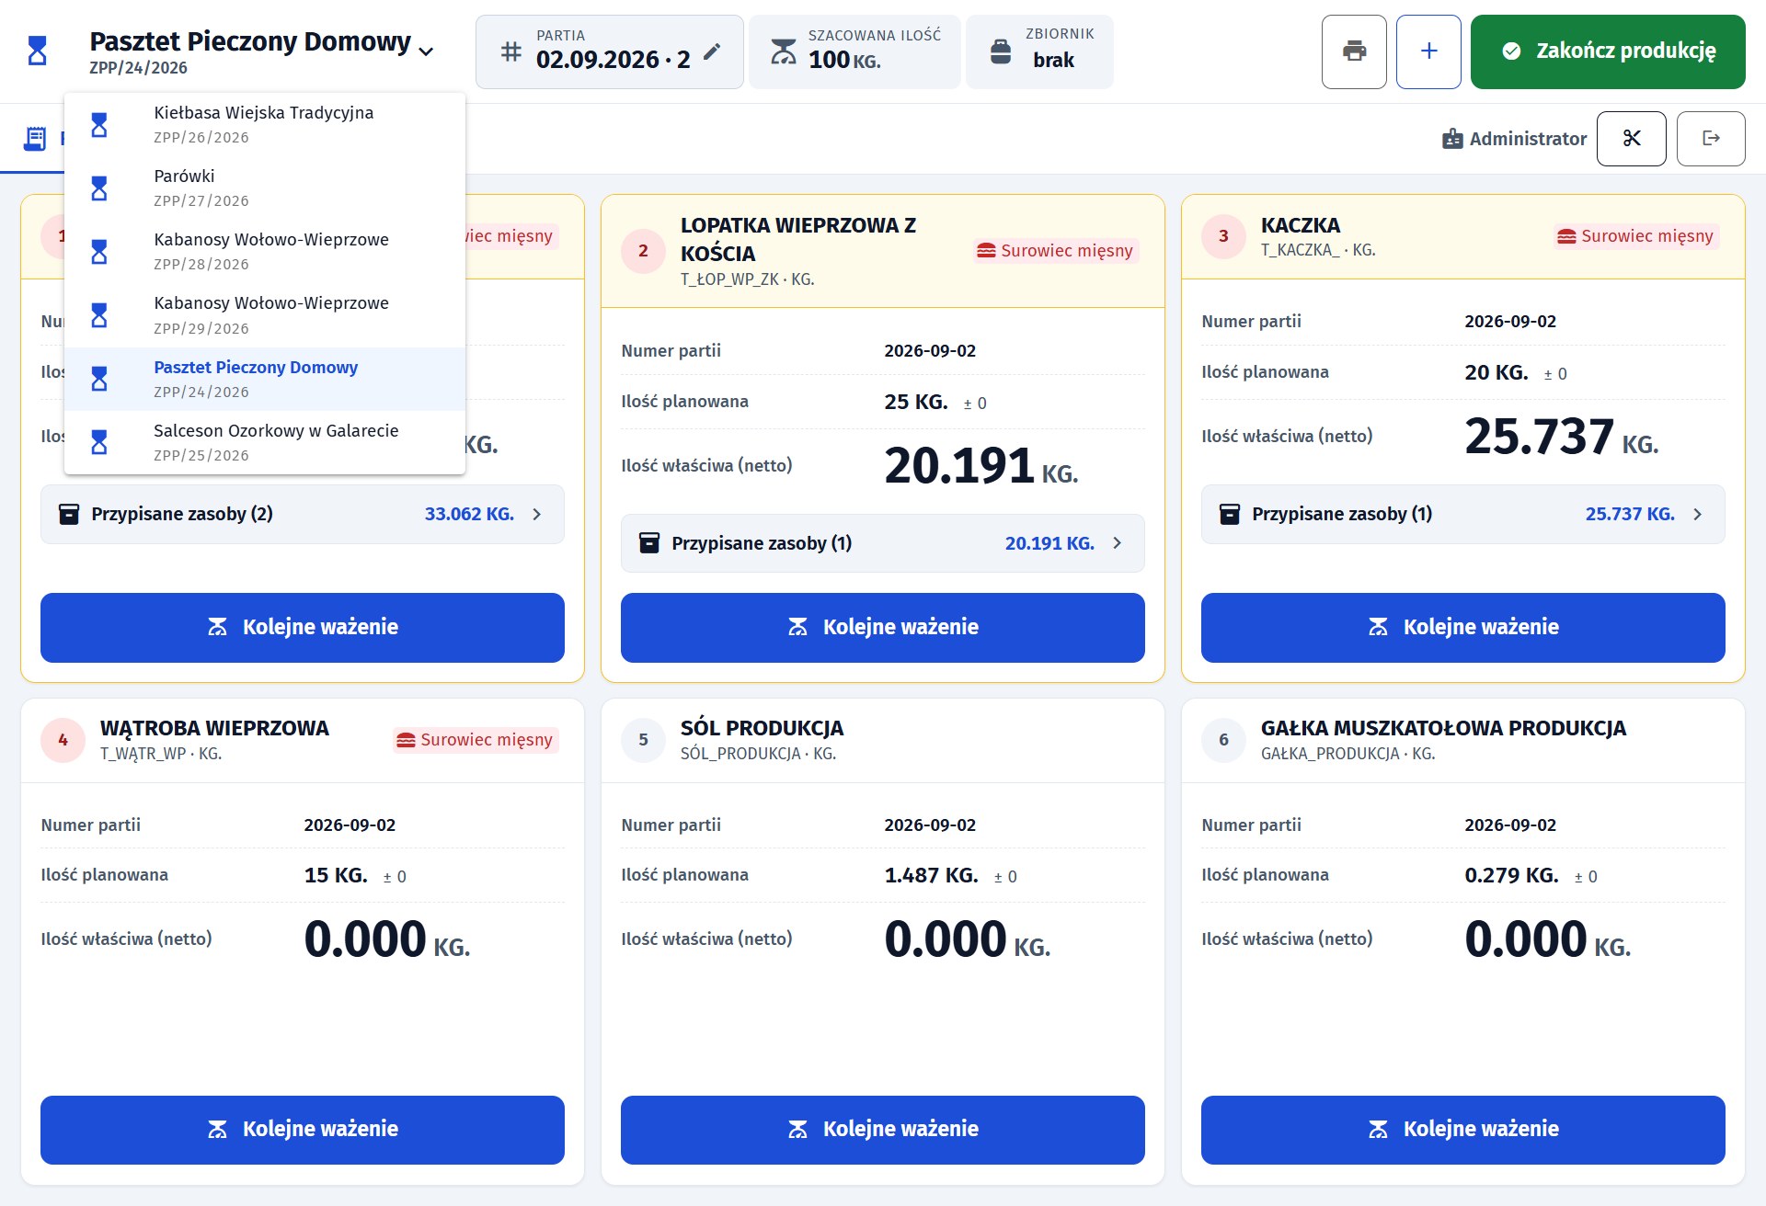Click Zakończ produkcję button

click(x=1608, y=51)
